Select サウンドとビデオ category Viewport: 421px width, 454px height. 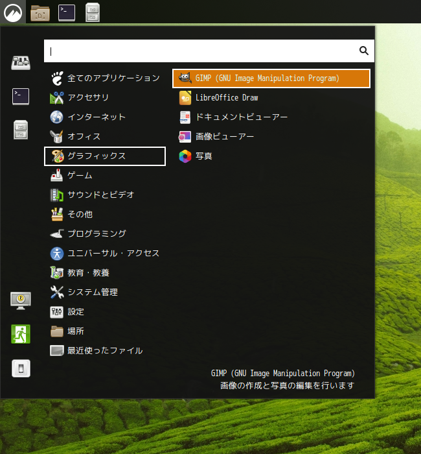105,195
